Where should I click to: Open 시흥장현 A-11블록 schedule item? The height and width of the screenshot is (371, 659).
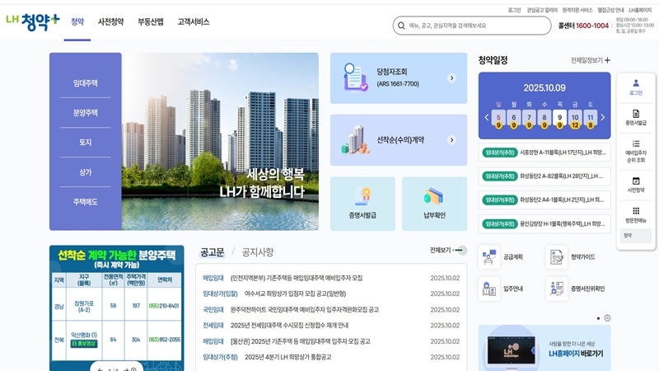coord(544,153)
